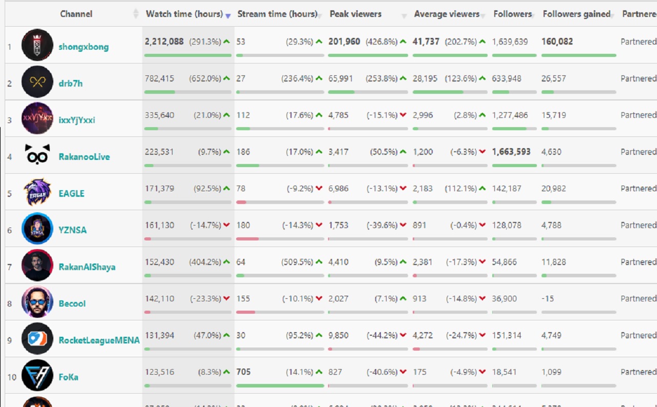Sort by Followers gained column
Image resolution: width=657 pixels, height=407 pixels.
tap(576, 14)
